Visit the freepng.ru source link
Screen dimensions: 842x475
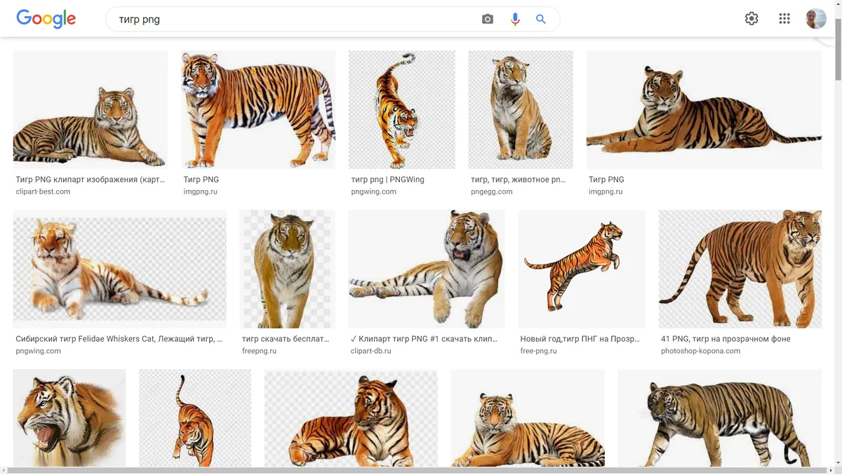pos(260,351)
